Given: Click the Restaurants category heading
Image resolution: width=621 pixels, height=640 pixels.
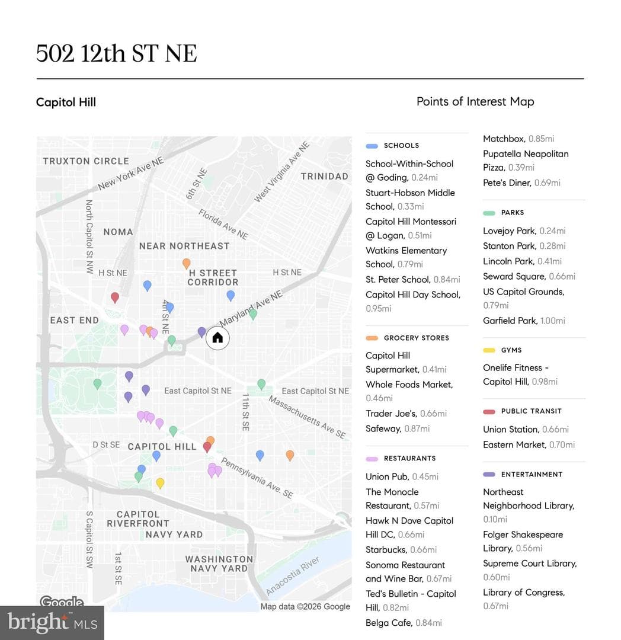Looking at the screenshot, I should (x=409, y=458).
